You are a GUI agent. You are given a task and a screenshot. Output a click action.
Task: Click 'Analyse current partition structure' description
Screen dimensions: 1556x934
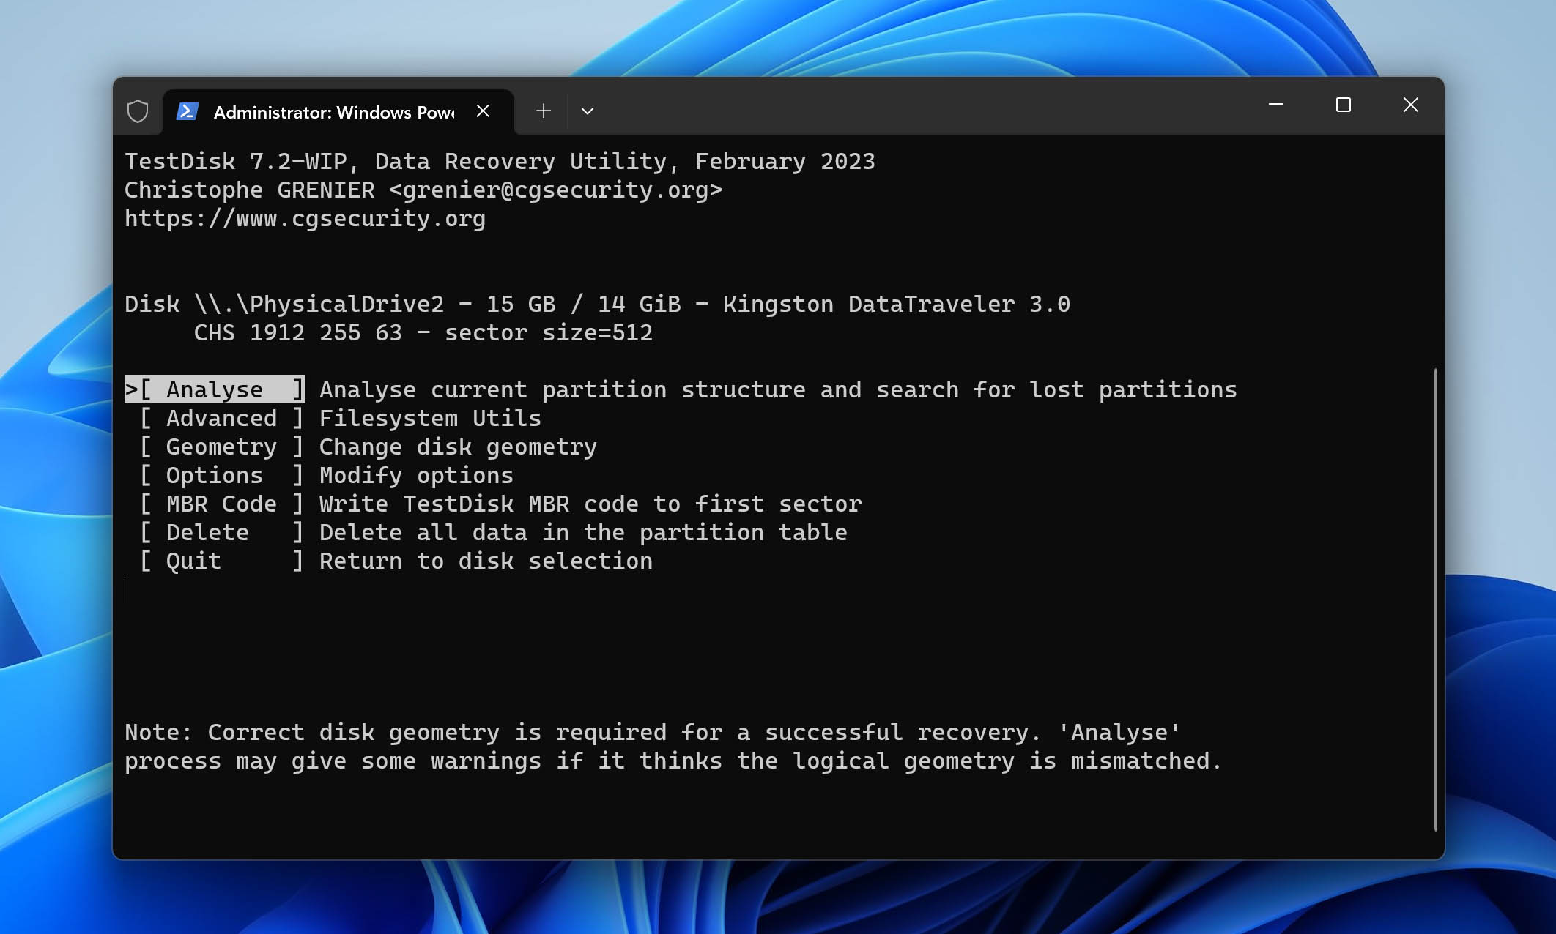[778, 389]
